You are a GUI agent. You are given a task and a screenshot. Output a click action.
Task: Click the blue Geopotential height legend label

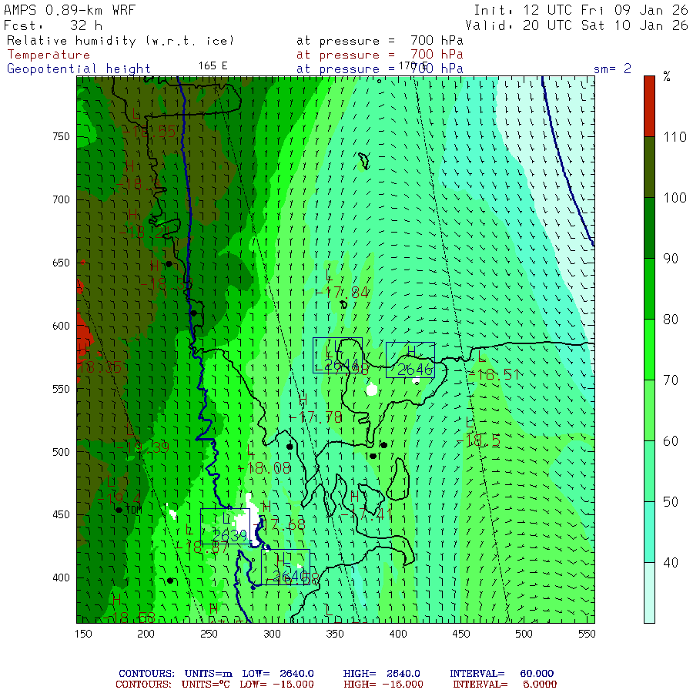pos(79,69)
